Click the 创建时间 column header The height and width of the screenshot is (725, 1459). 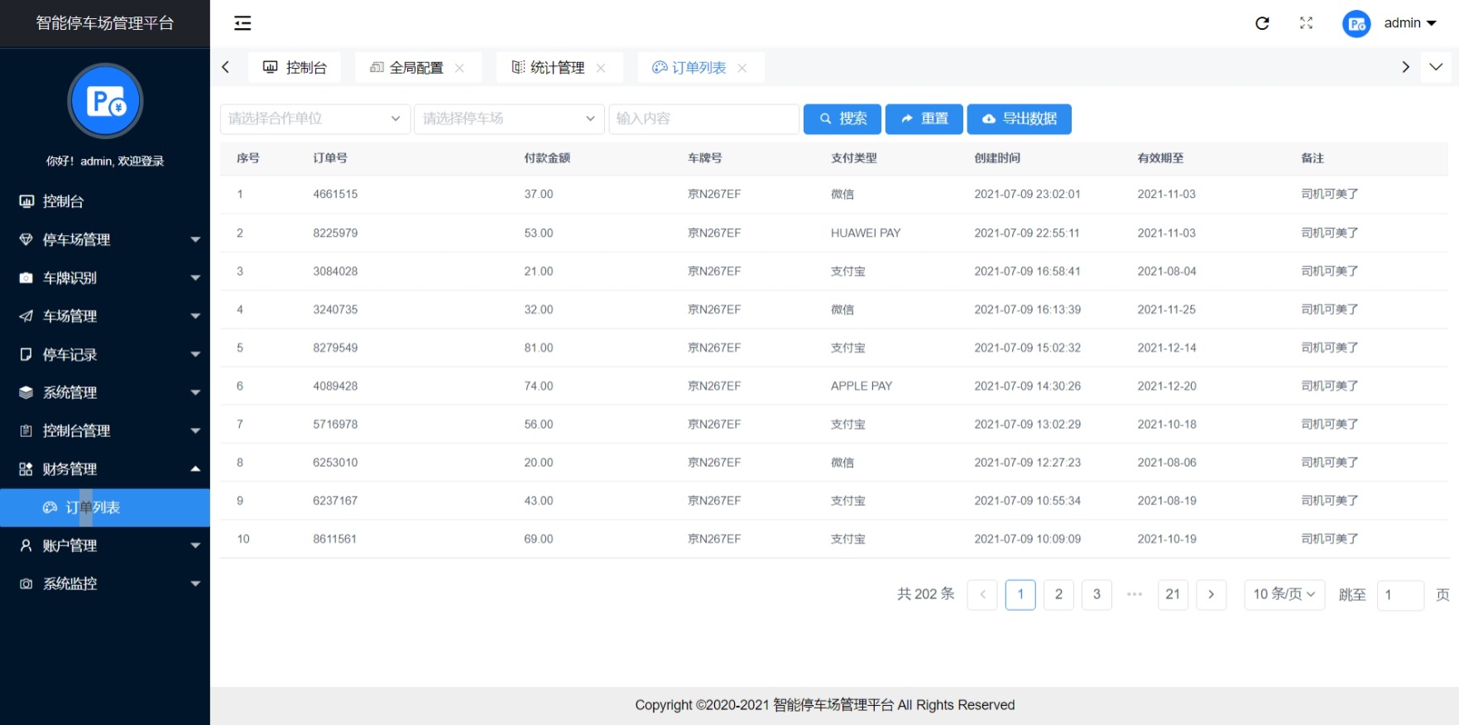(997, 158)
